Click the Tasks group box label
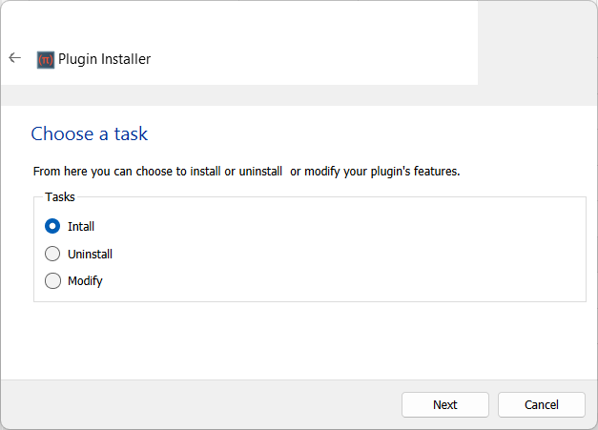 tap(60, 197)
